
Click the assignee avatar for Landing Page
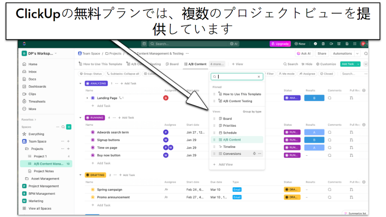pyautogui.click(x=166, y=98)
